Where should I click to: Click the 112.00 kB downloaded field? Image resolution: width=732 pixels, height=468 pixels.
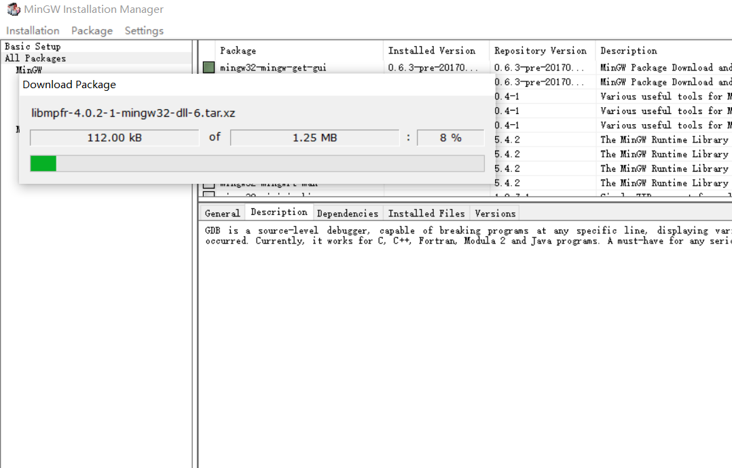pos(114,138)
